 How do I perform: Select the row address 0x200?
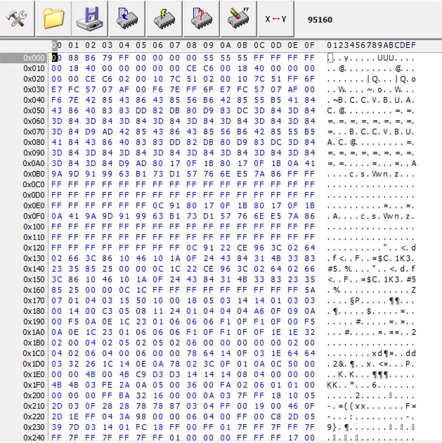[x=34, y=395]
